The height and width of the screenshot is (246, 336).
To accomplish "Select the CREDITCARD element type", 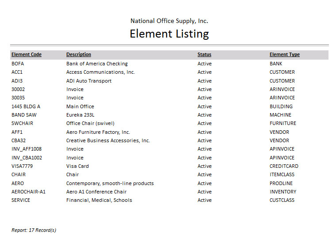I will click(284, 166).
